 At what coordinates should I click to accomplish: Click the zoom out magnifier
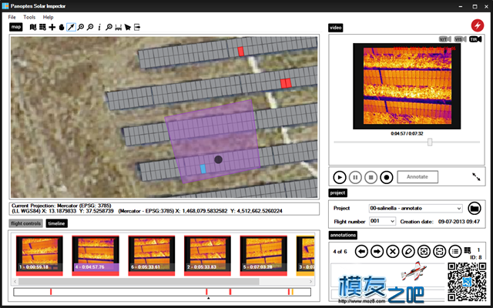coord(90,28)
